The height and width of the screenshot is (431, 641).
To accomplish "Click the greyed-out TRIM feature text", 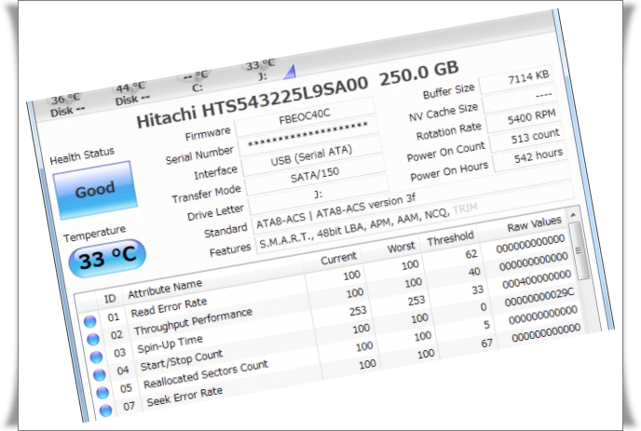I will pyautogui.click(x=466, y=209).
